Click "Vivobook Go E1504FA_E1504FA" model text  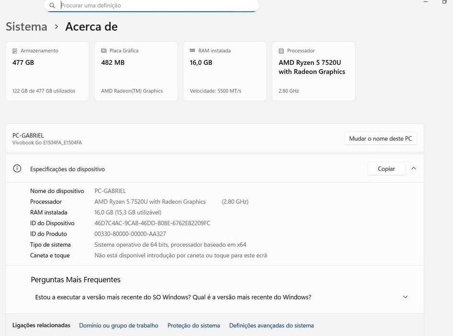[x=47, y=143]
